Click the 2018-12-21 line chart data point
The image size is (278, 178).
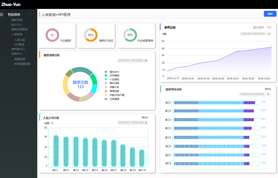point(237,51)
